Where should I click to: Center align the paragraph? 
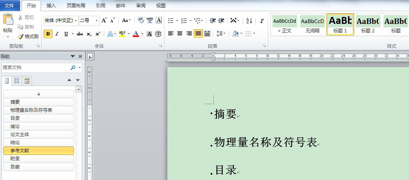point(180,34)
